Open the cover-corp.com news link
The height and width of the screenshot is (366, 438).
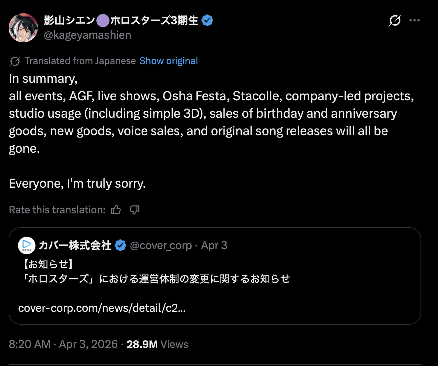point(102,308)
